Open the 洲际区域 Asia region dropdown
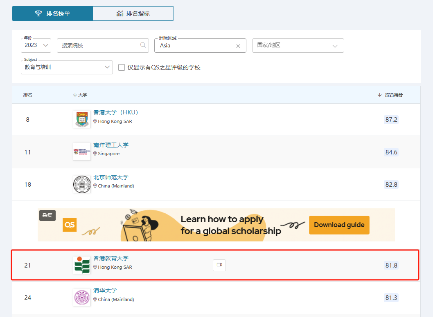This screenshot has width=433, height=317. pos(200,45)
